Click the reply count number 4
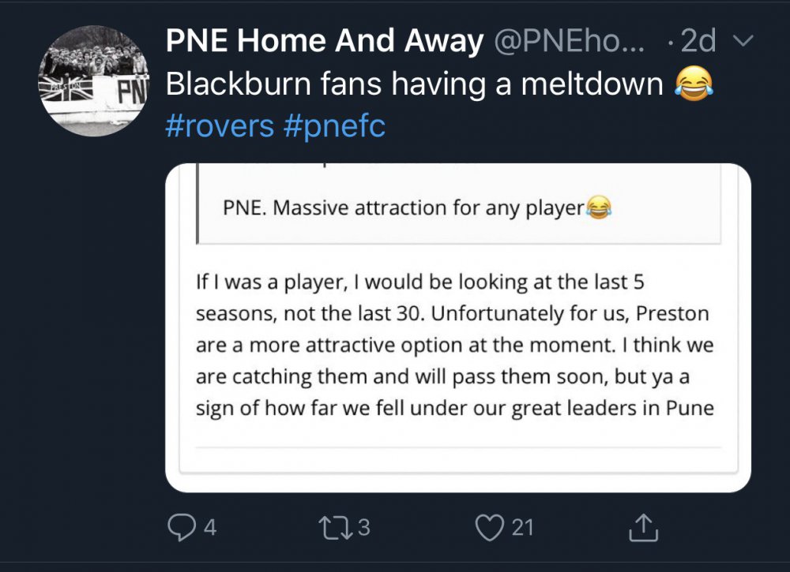790x572 pixels. click(209, 528)
